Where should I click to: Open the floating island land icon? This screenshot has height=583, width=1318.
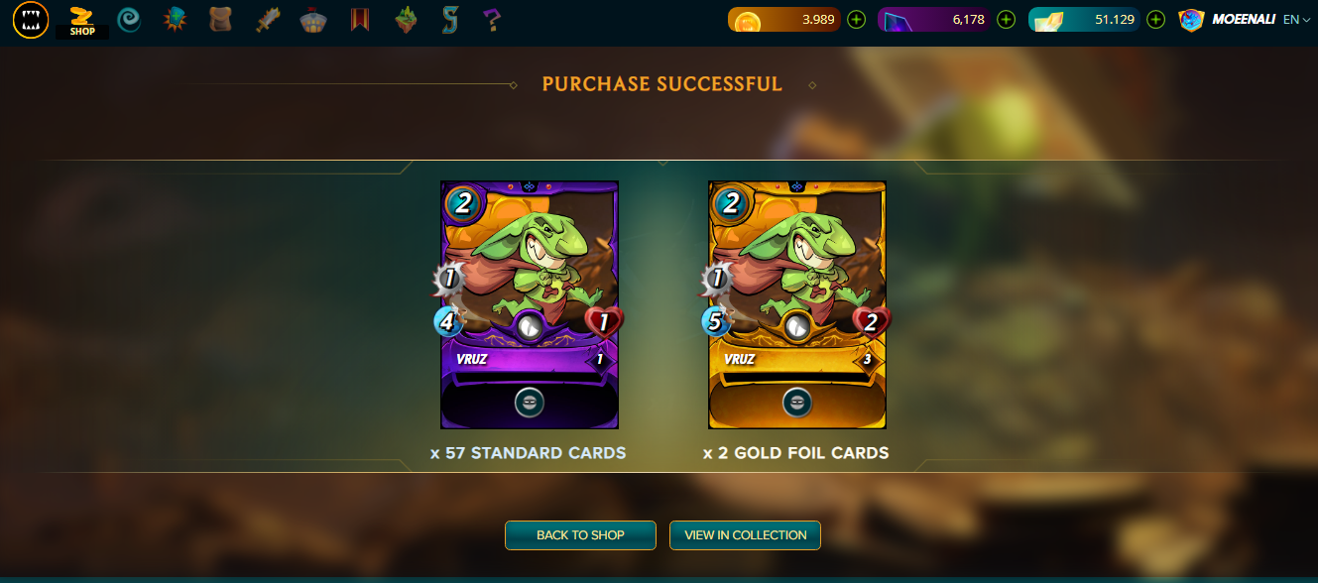pos(407,19)
